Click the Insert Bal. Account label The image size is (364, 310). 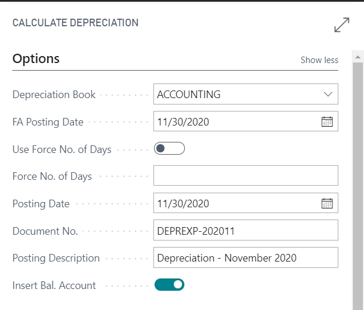tap(54, 285)
